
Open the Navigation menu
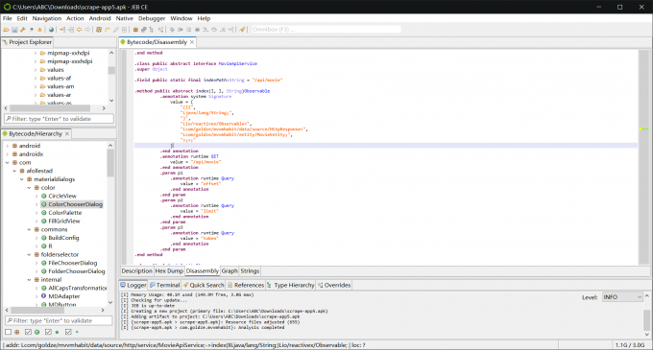pos(47,18)
